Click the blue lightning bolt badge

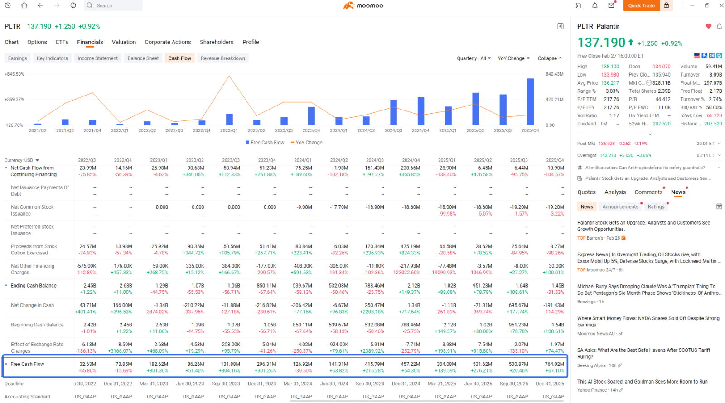coord(705,56)
